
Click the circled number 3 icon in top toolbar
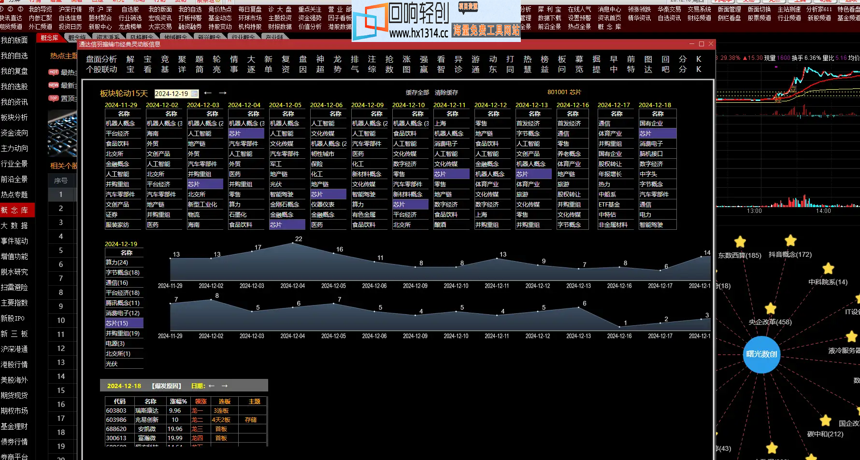20,9
